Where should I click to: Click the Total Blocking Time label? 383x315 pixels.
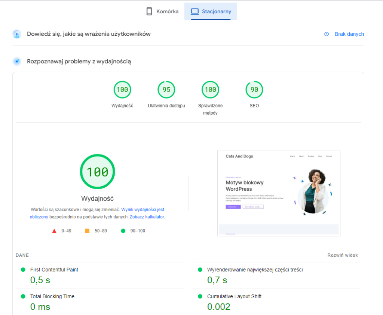pos(52,296)
